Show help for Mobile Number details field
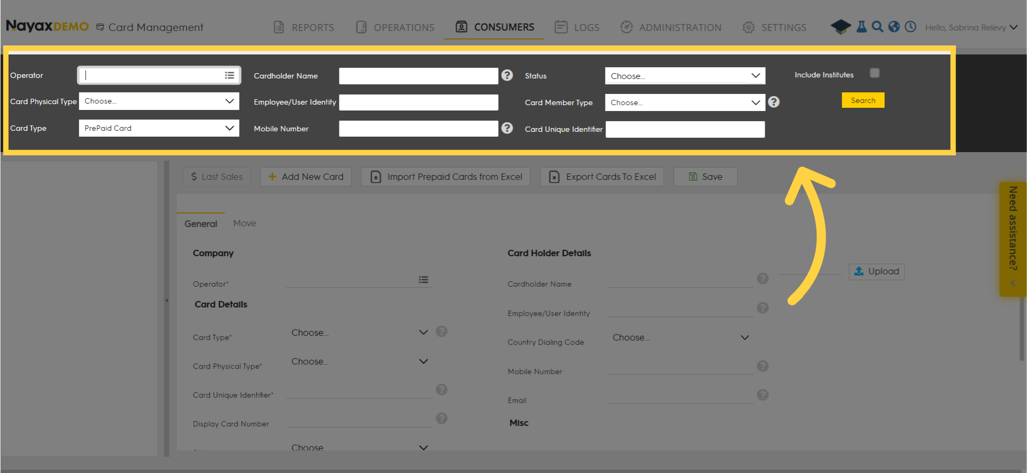Screen dimensions: 1027x473 (763, 366)
